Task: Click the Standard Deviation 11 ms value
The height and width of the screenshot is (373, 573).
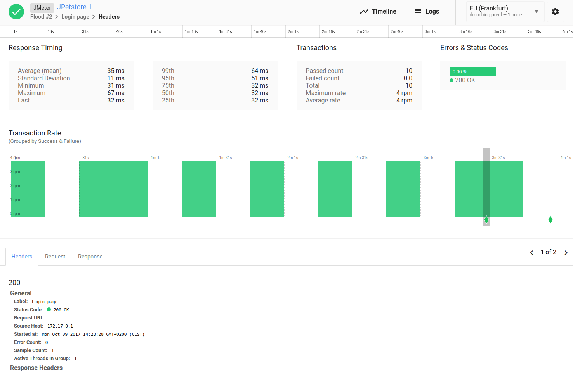Action: coord(116,78)
